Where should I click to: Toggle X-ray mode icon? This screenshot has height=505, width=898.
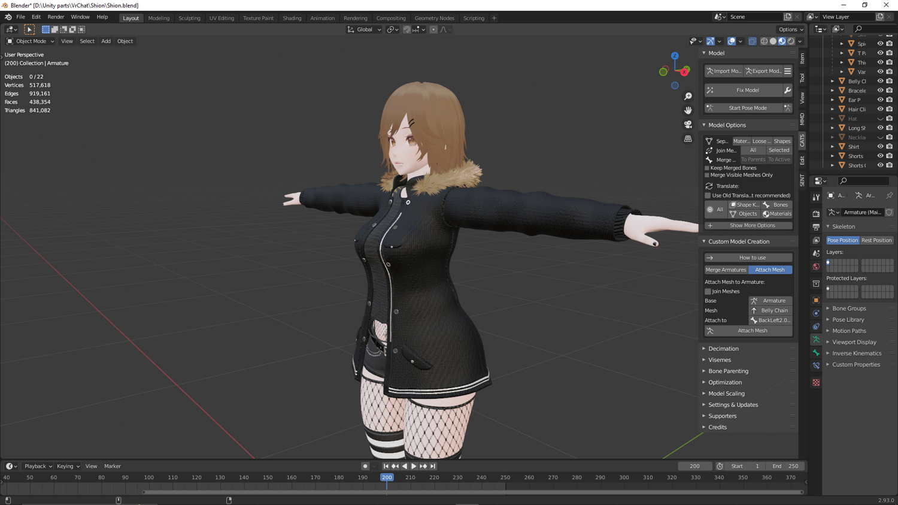(x=753, y=41)
